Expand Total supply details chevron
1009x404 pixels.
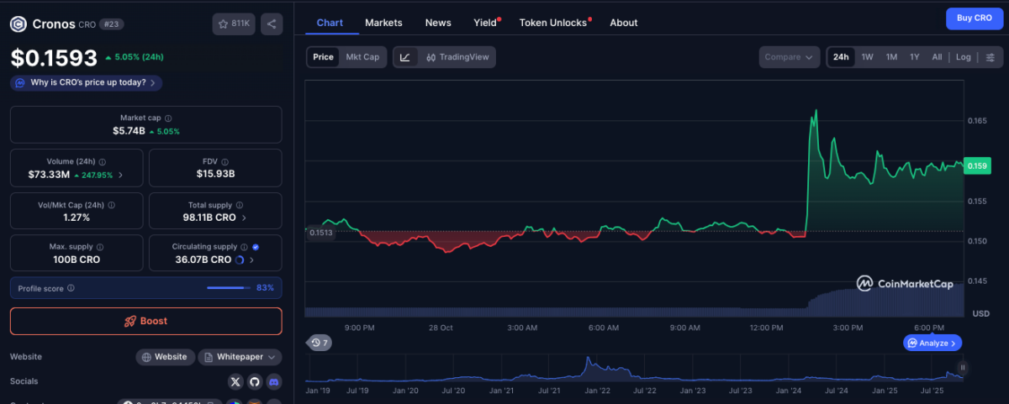click(x=245, y=218)
